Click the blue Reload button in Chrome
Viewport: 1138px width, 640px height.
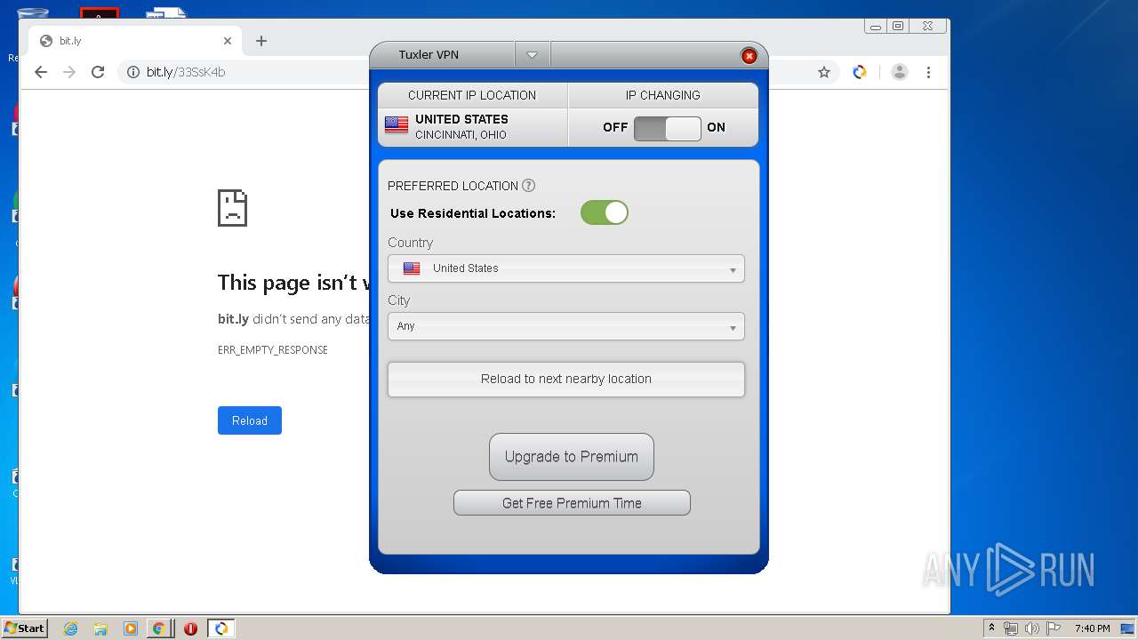pyautogui.click(x=250, y=420)
